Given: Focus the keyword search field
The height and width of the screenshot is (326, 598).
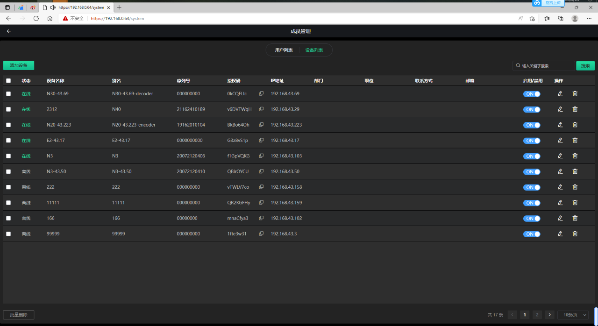Looking at the screenshot, I should pyautogui.click(x=544, y=66).
